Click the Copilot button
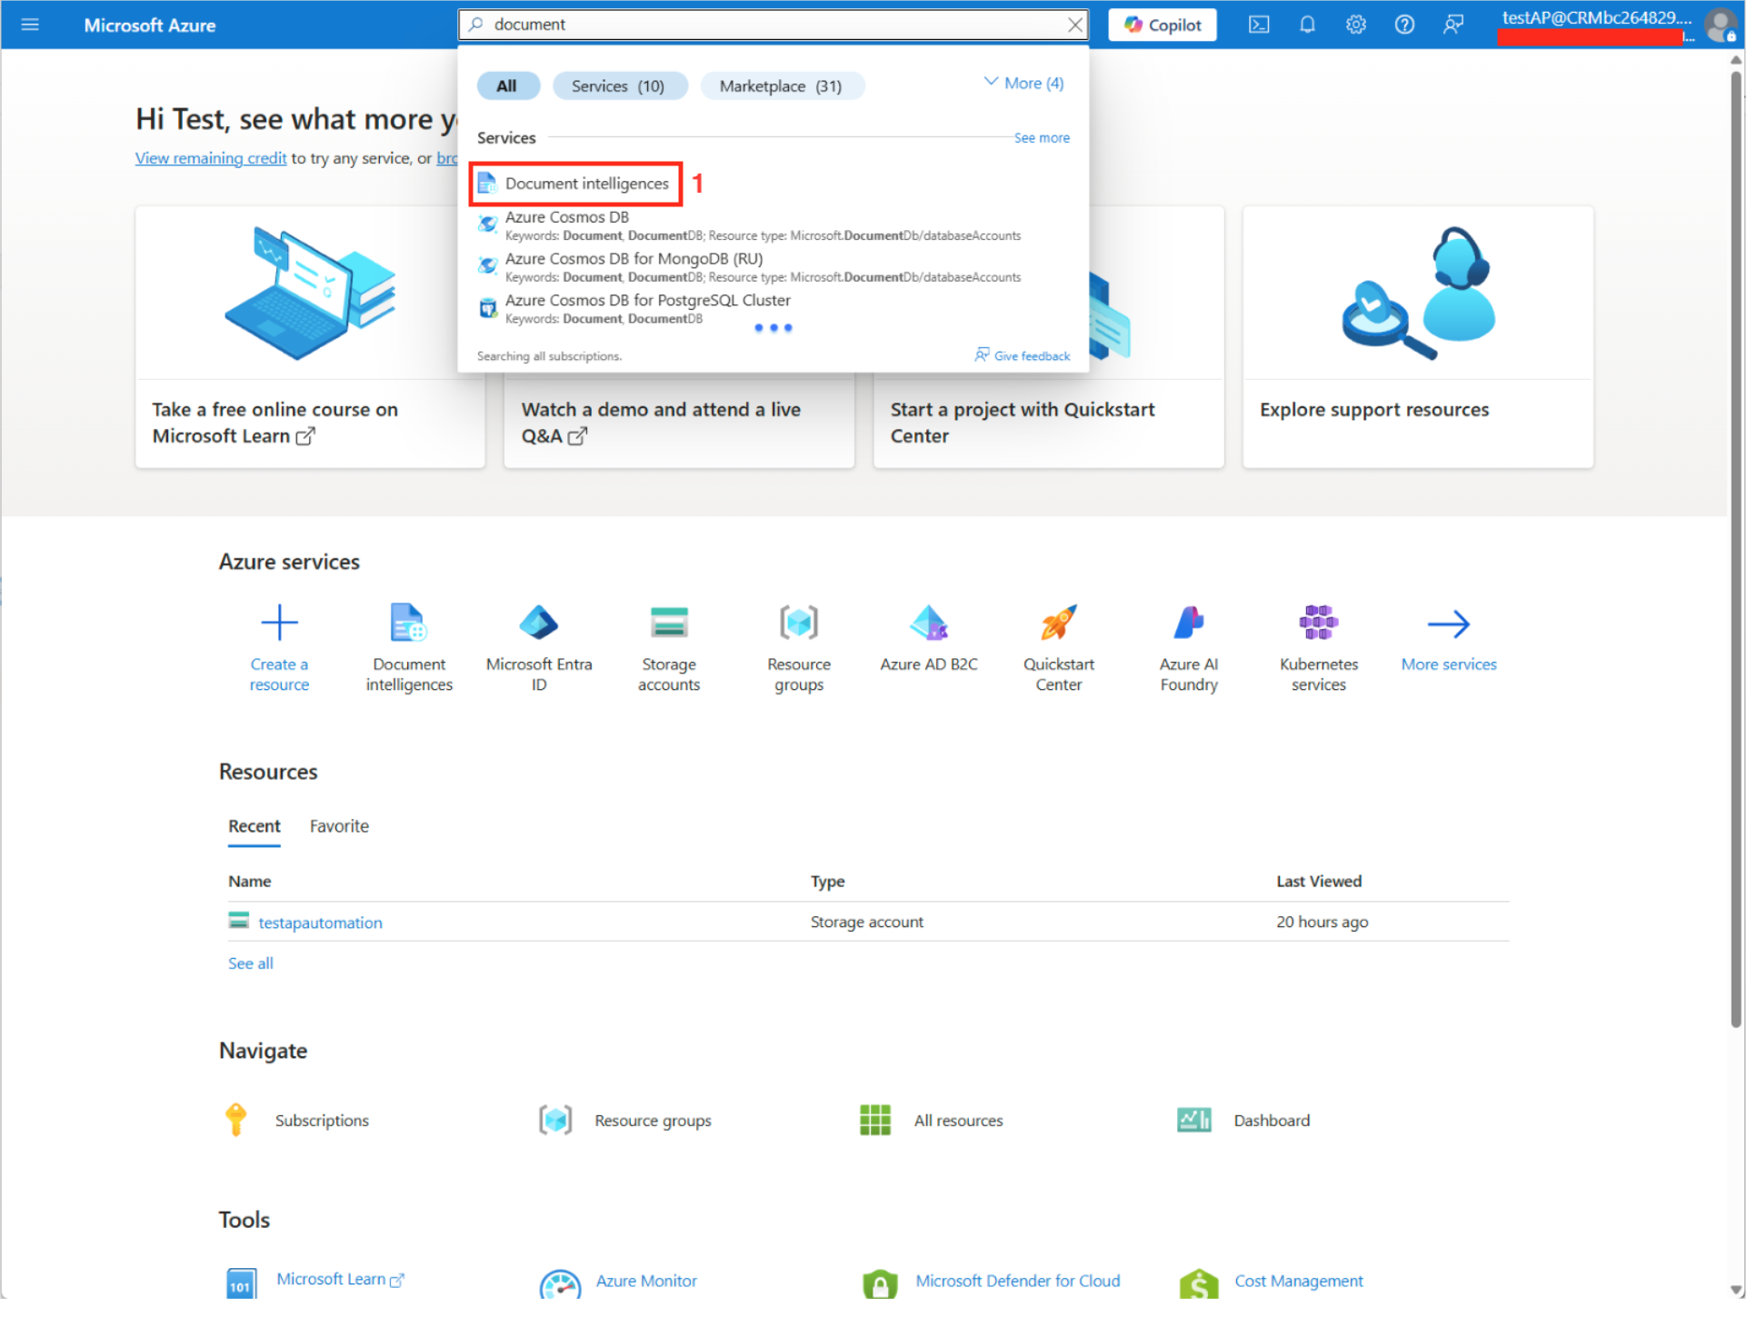The width and height of the screenshot is (1747, 1318). pyautogui.click(x=1163, y=25)
